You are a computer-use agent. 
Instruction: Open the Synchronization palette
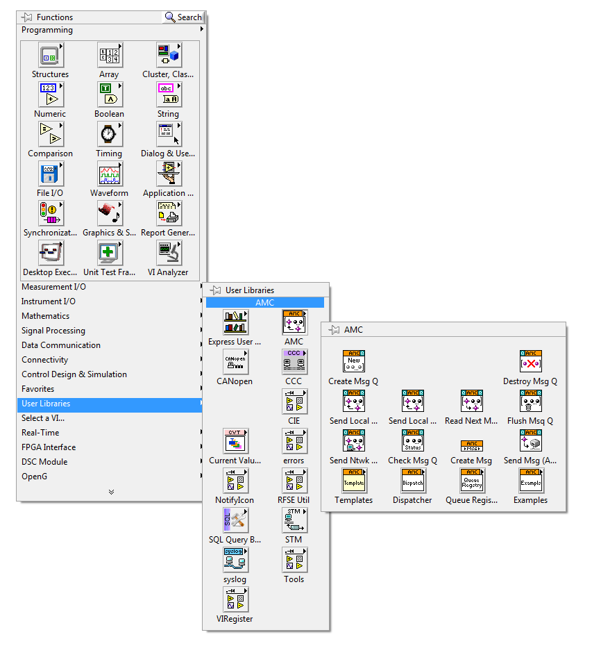[51, 213]
